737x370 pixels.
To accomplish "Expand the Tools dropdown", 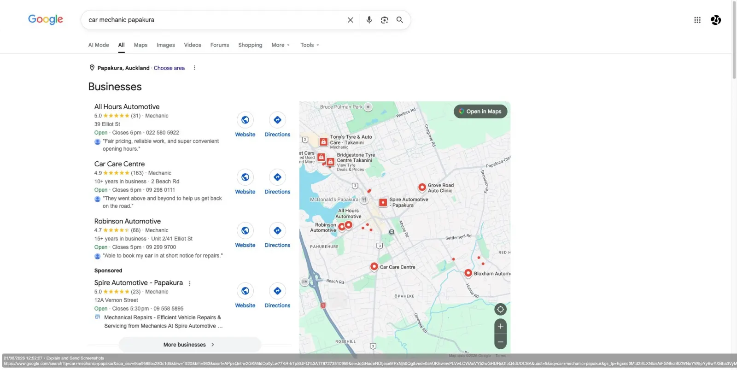I will 310,45.
